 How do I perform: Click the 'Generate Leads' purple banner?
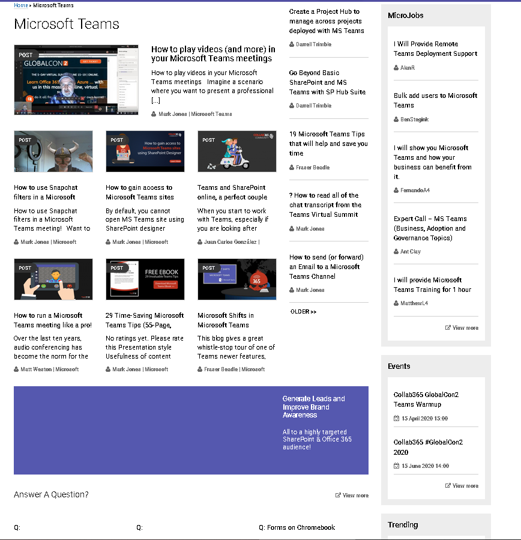click(x=191, y=430)
